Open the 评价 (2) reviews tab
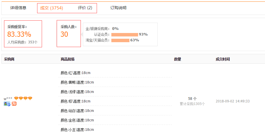Image resolution: width=265 pixels, height=136 pixels. click(x=85, y=8)
